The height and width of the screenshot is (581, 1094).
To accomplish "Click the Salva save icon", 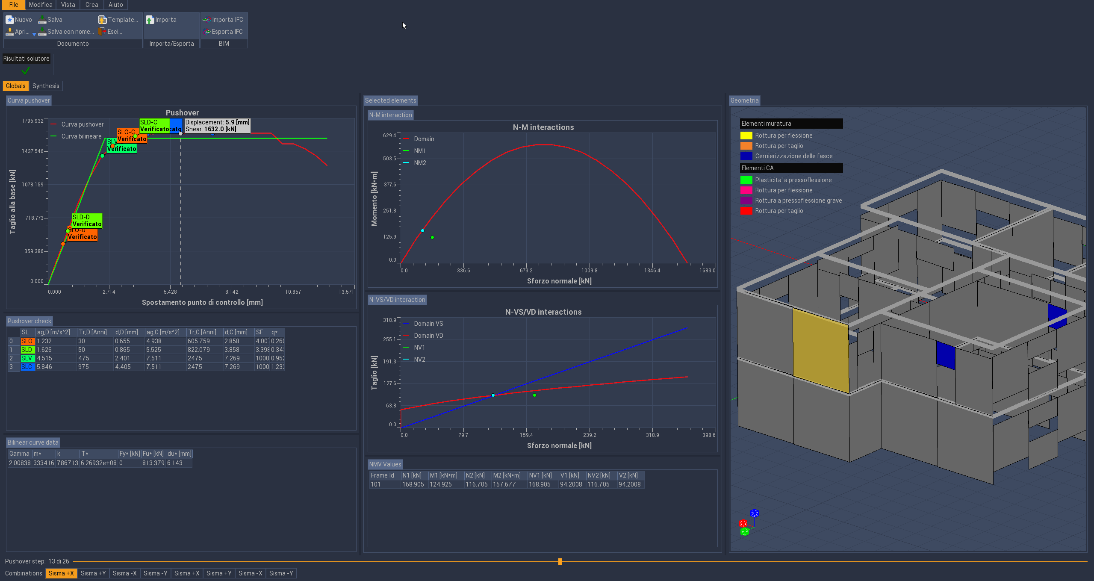I will pos(42,20).
